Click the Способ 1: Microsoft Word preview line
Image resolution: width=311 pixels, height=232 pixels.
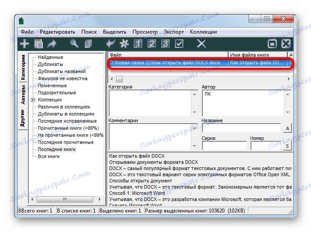coord(137,193)
